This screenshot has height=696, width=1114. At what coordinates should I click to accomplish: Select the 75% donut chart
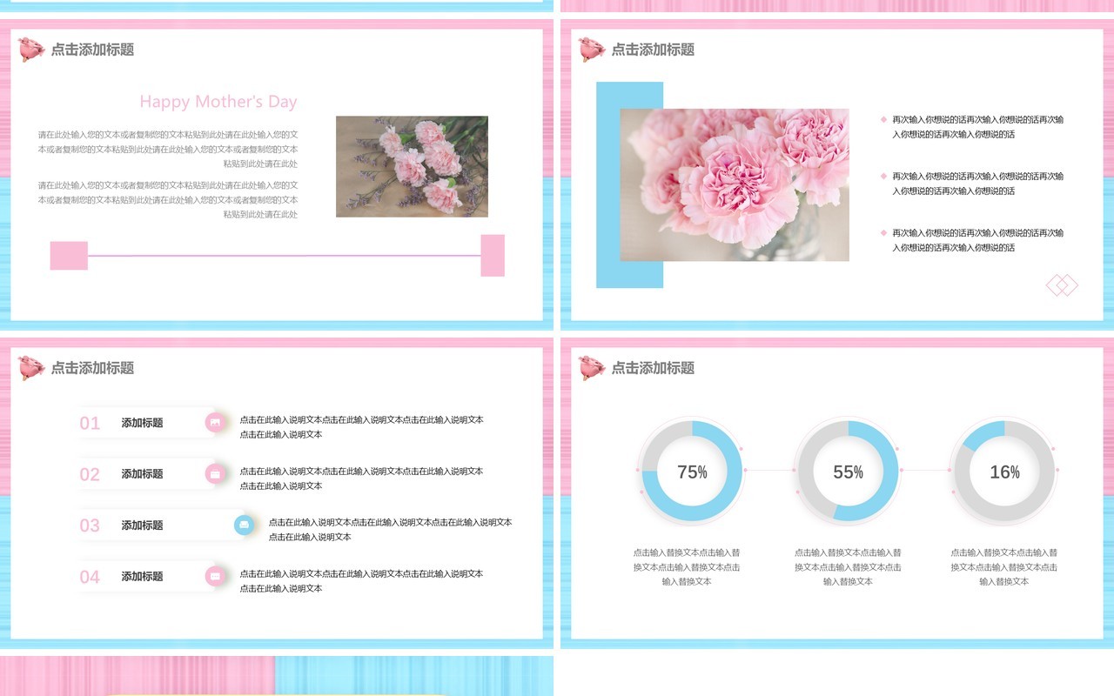coord(692,471)
